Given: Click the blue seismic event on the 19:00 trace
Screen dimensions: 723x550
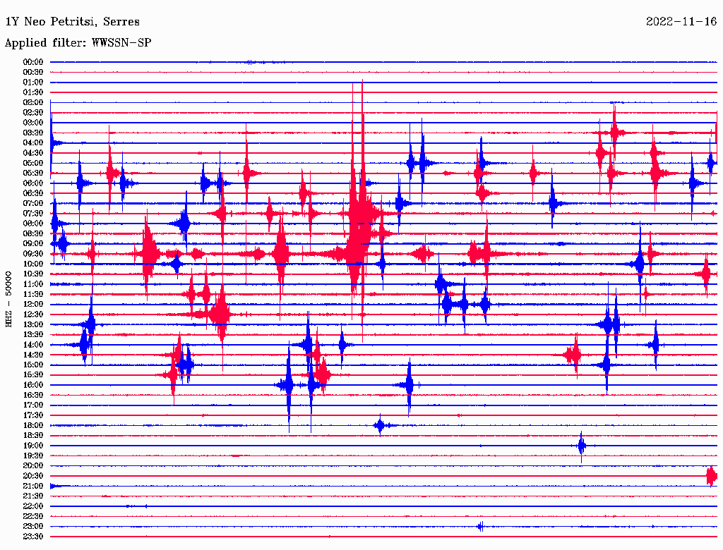Looking at the screenshot, I should click(582, 446).
